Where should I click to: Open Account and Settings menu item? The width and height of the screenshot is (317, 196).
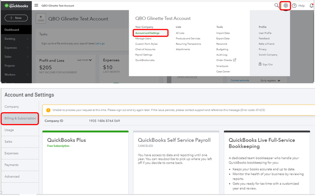coord(147,33)
